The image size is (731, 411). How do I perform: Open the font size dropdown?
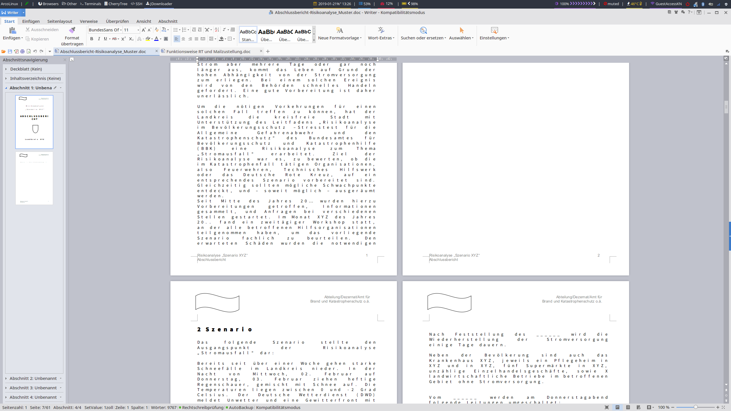138,30
